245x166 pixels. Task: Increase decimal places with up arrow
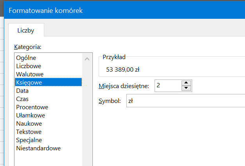pyautogui.click(x=186, y=83)
